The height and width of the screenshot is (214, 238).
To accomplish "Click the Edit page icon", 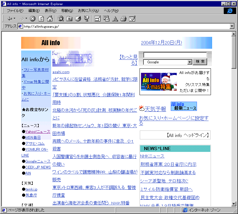I will (x=132, y=19).
